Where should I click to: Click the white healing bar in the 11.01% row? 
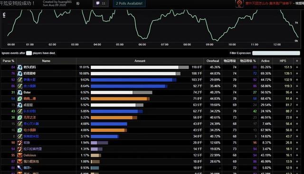[x=134, y=68]
